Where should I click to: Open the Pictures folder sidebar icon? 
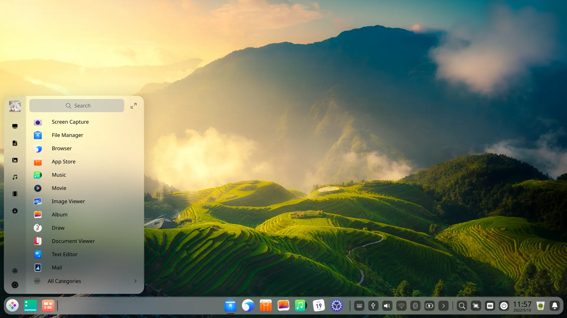pos(15,160)
